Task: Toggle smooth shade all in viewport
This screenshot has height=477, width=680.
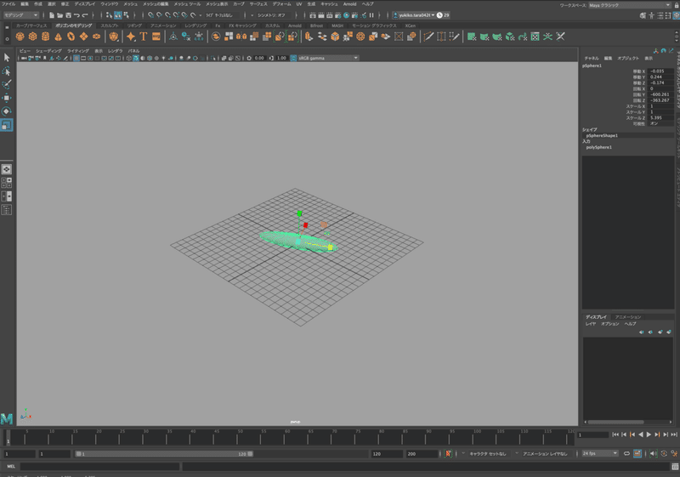Action: [x=136, y=58]
